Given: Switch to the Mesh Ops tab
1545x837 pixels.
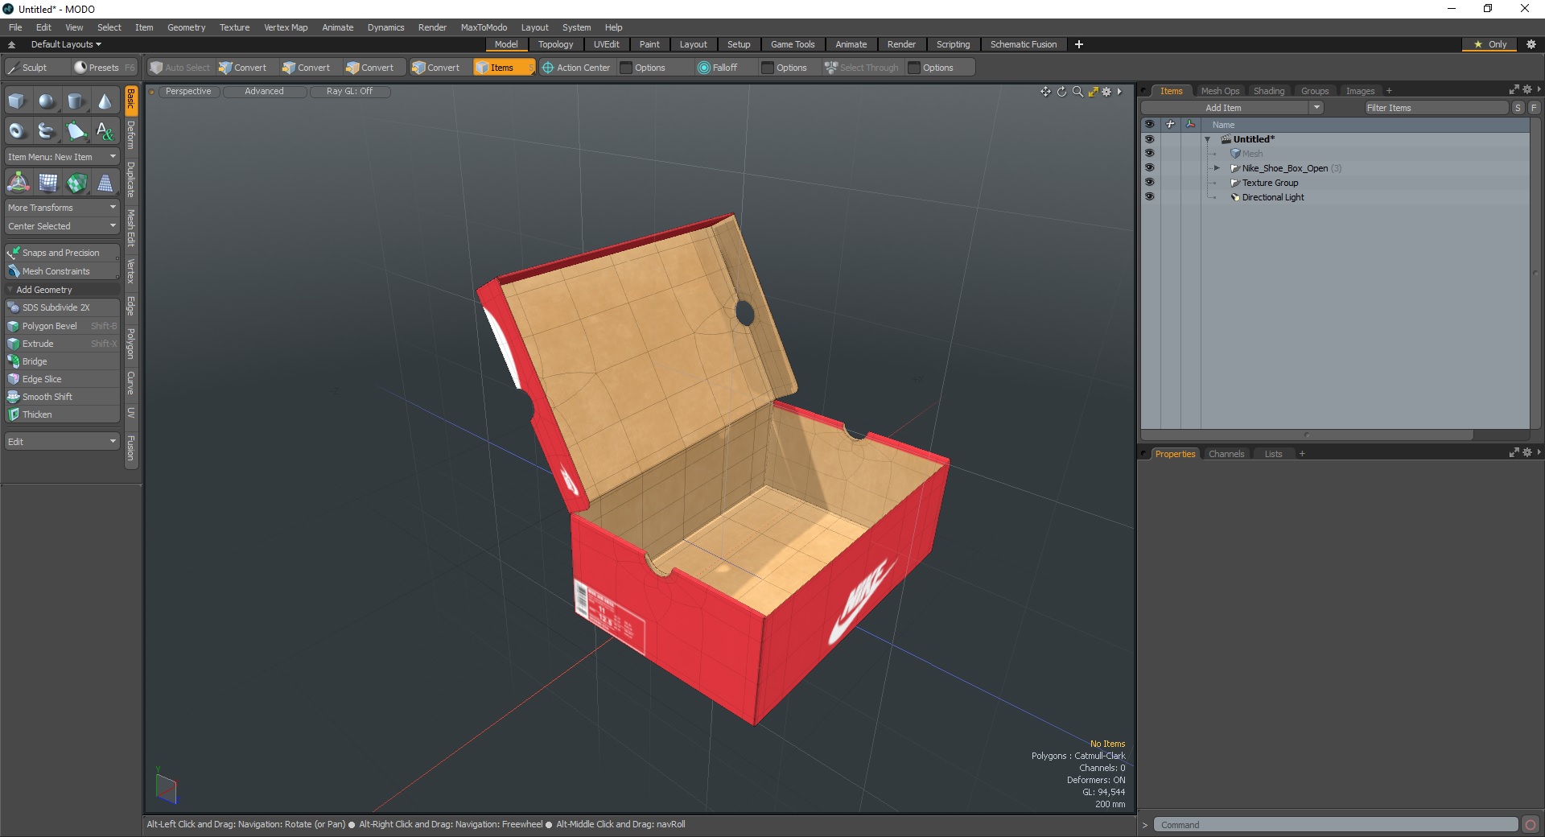Looking at the screenshot, I should (1220, 91).
